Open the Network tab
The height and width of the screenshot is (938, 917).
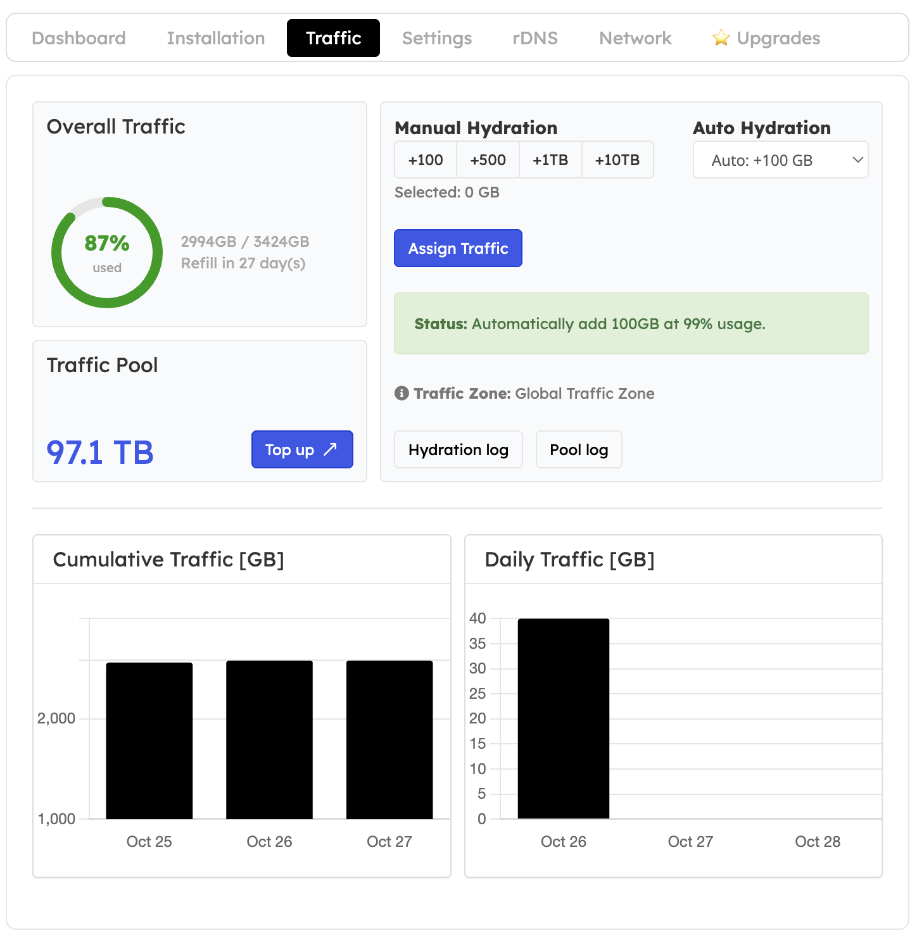tap(635, 38)
